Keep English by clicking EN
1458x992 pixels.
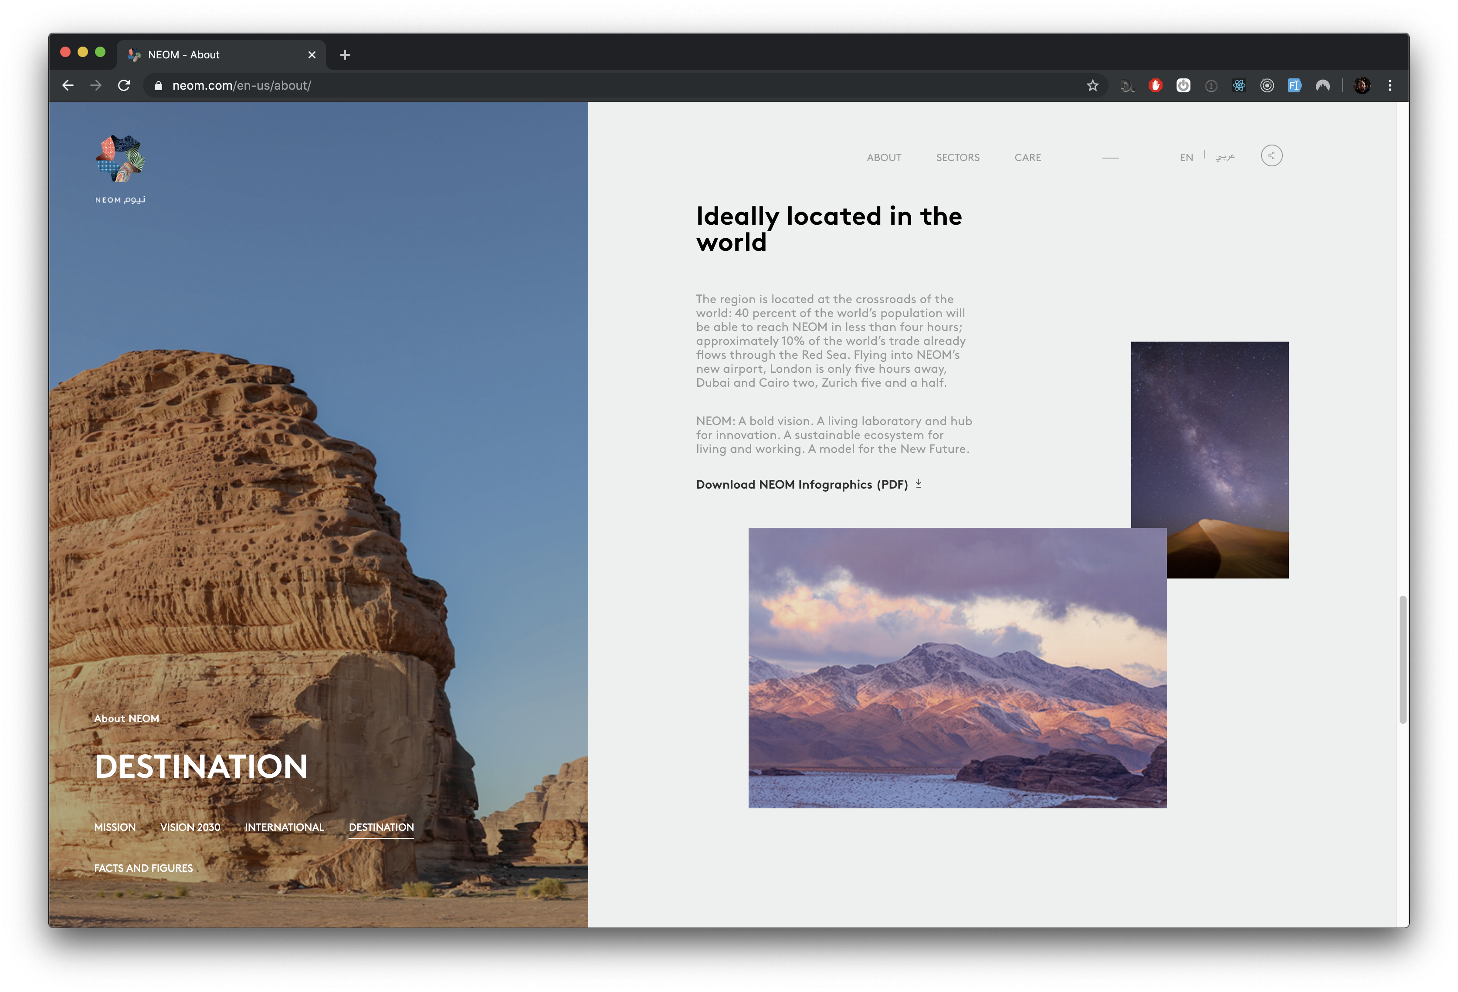click(x=1186, y=157)
